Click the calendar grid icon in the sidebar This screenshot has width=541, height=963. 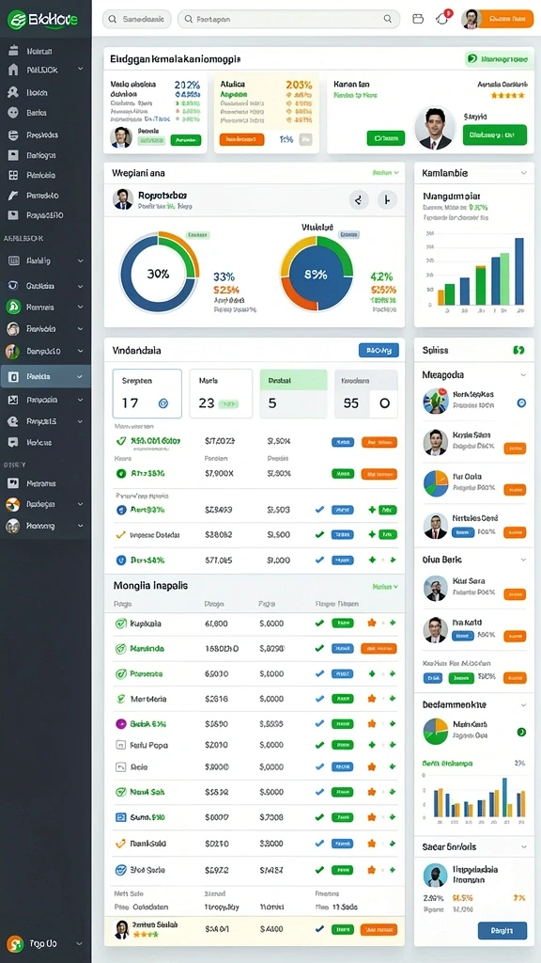tap(13, 260)
